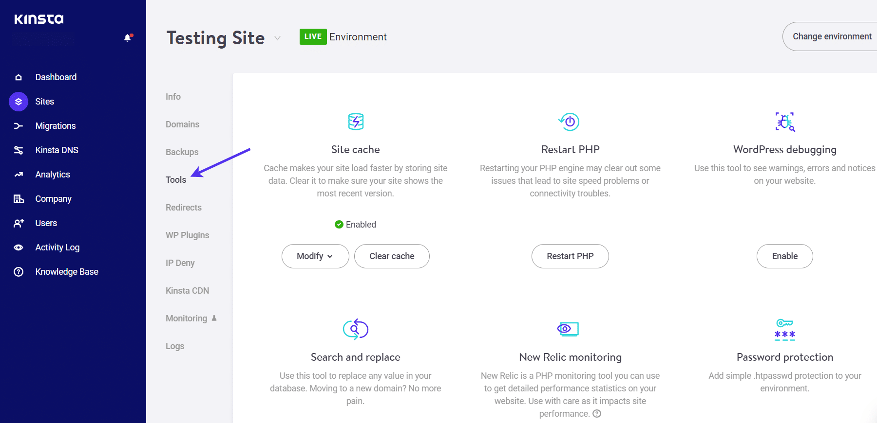Open Analytics section
The image size is (877, 423).
pos(53,175)
